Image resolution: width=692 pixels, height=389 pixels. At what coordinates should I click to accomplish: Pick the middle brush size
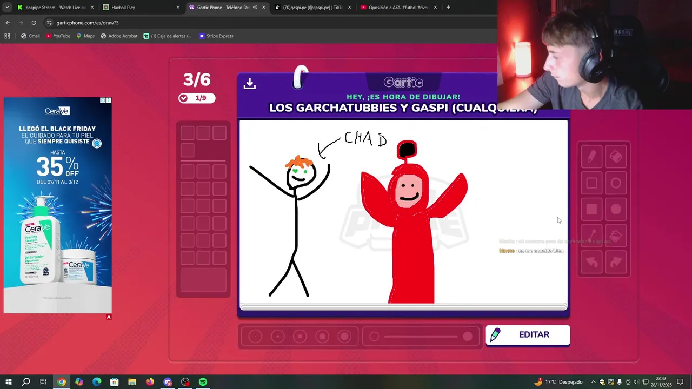pos(300,337)
